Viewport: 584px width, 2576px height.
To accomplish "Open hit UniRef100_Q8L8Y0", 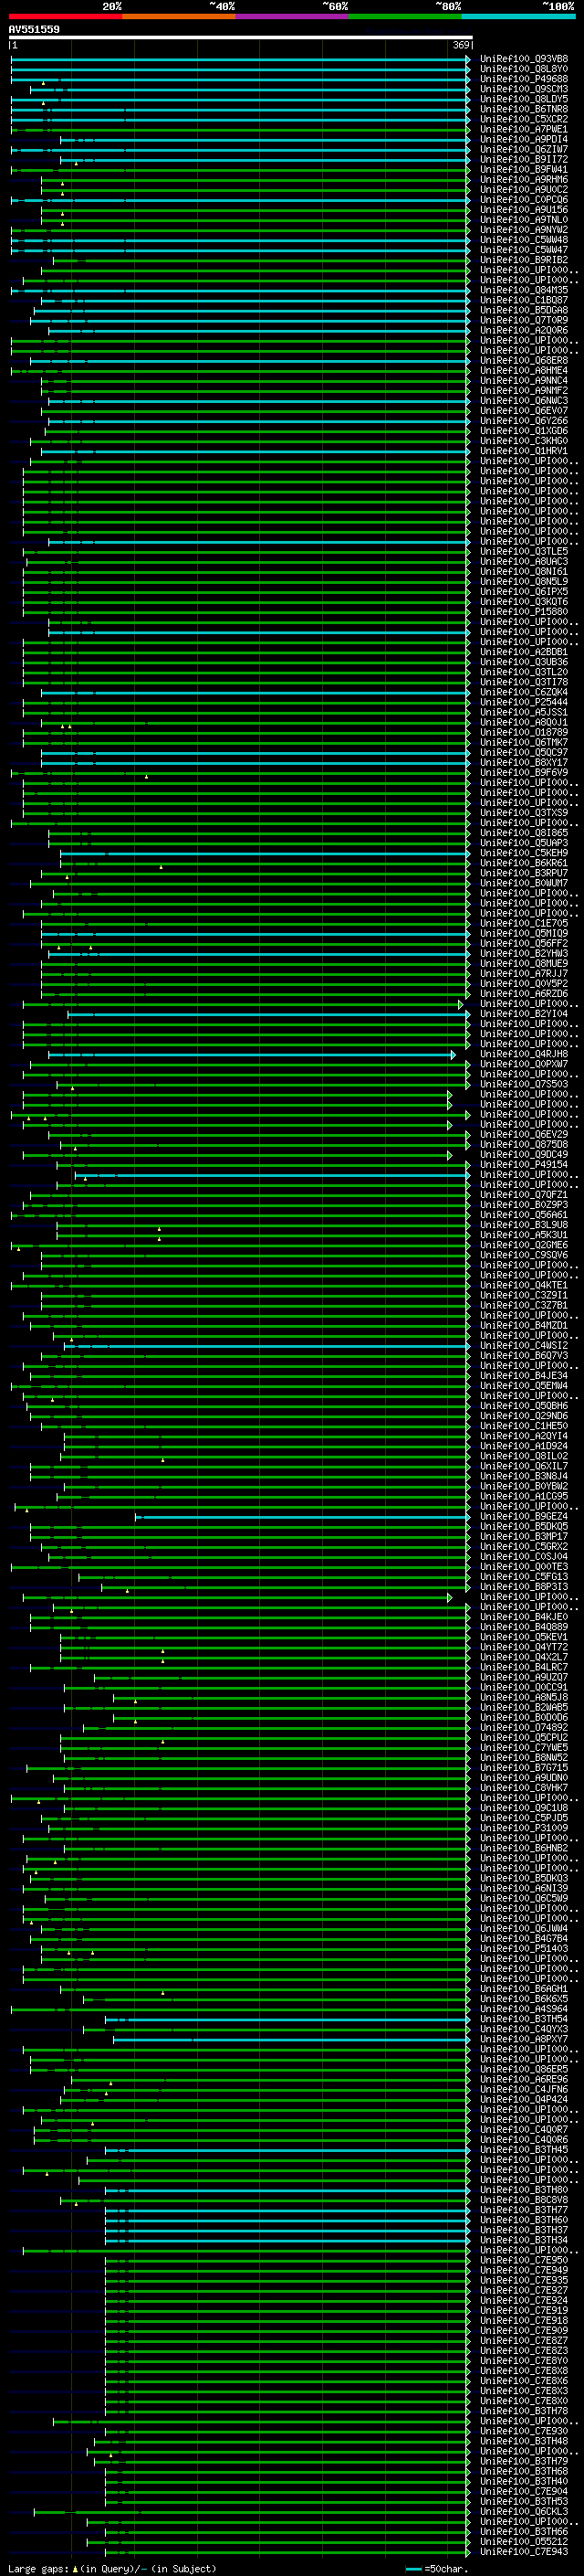I will coord(524,69).
